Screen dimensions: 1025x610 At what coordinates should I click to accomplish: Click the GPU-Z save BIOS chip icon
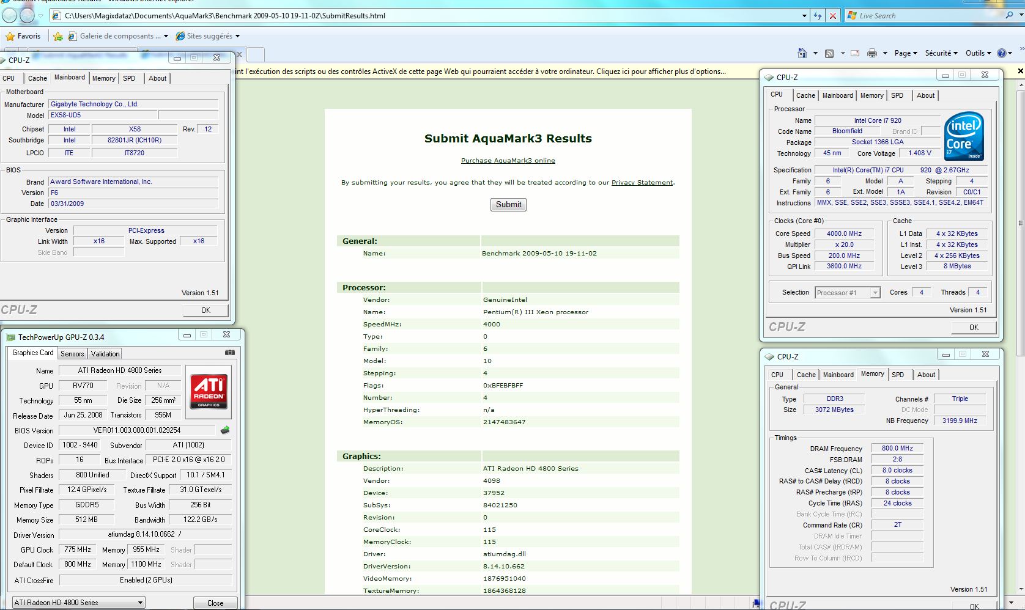click(x=225, y=430)
